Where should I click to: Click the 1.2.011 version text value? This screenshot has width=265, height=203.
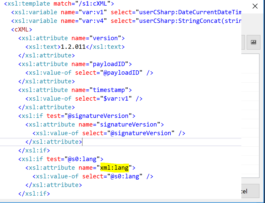(x=73, y=47)
